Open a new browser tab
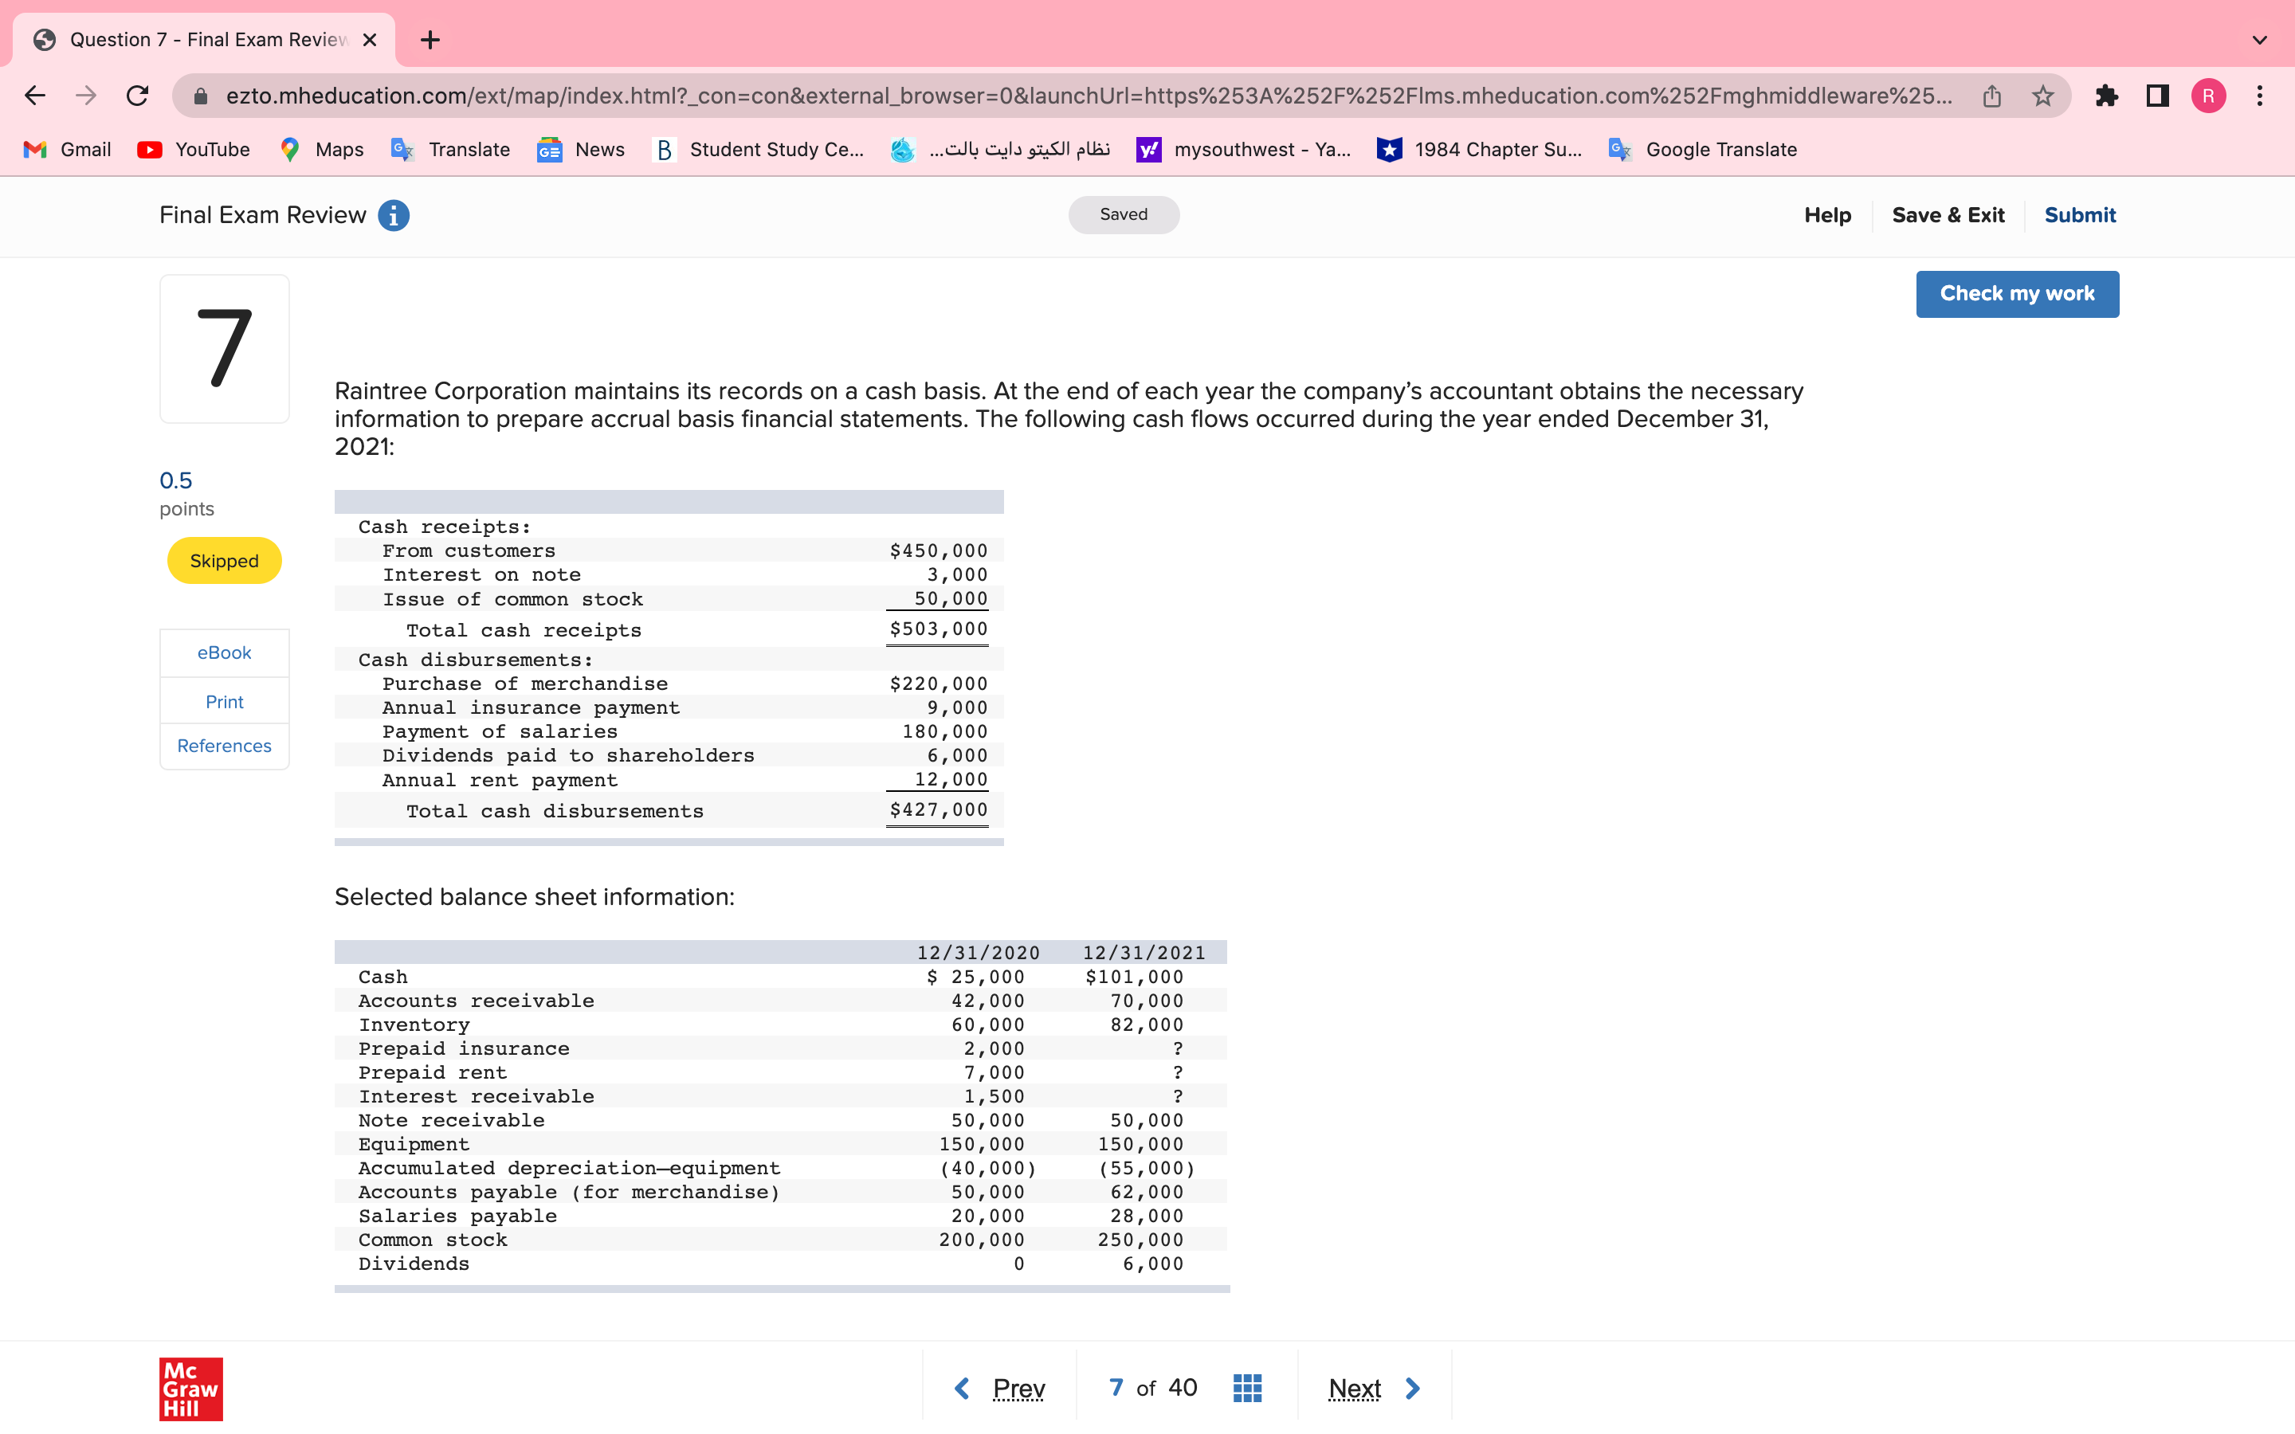Image resolution: width=2295 pixels, height=1434 pixels. 430,40
